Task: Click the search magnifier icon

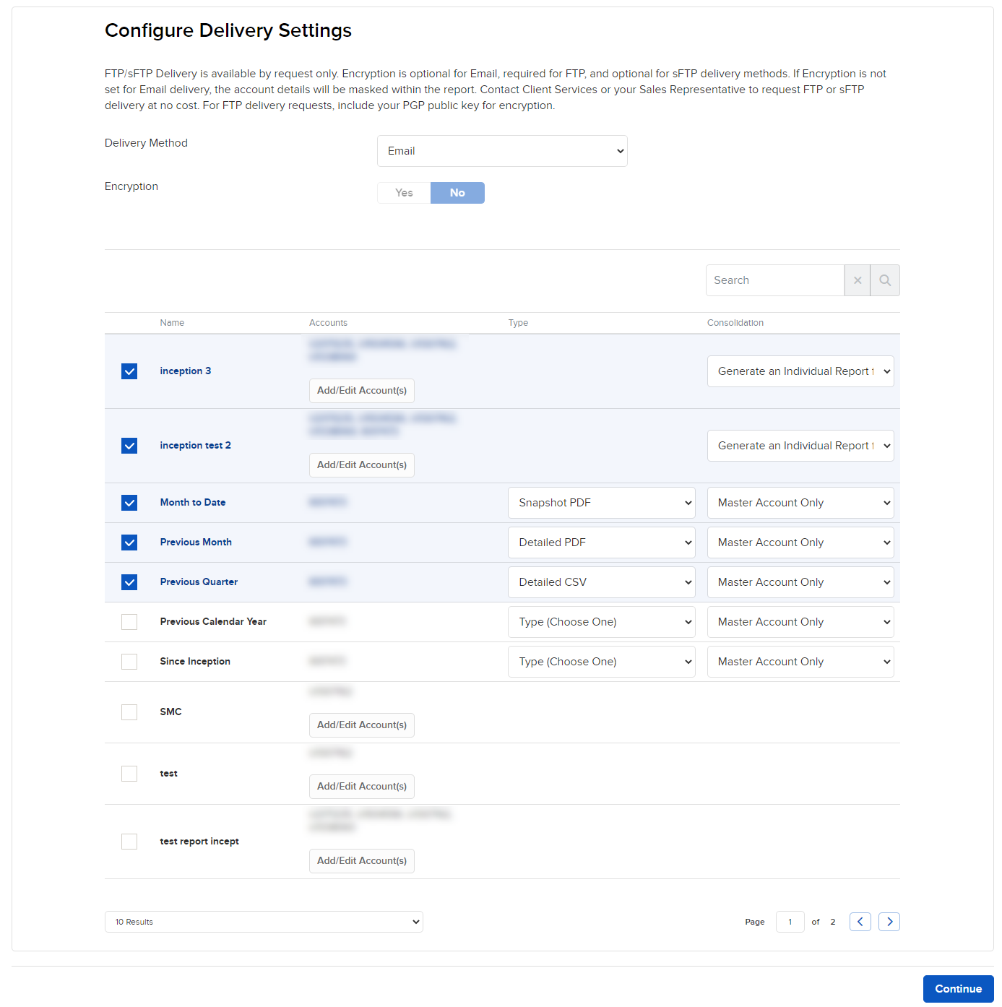Action: (x=884, y=280)
